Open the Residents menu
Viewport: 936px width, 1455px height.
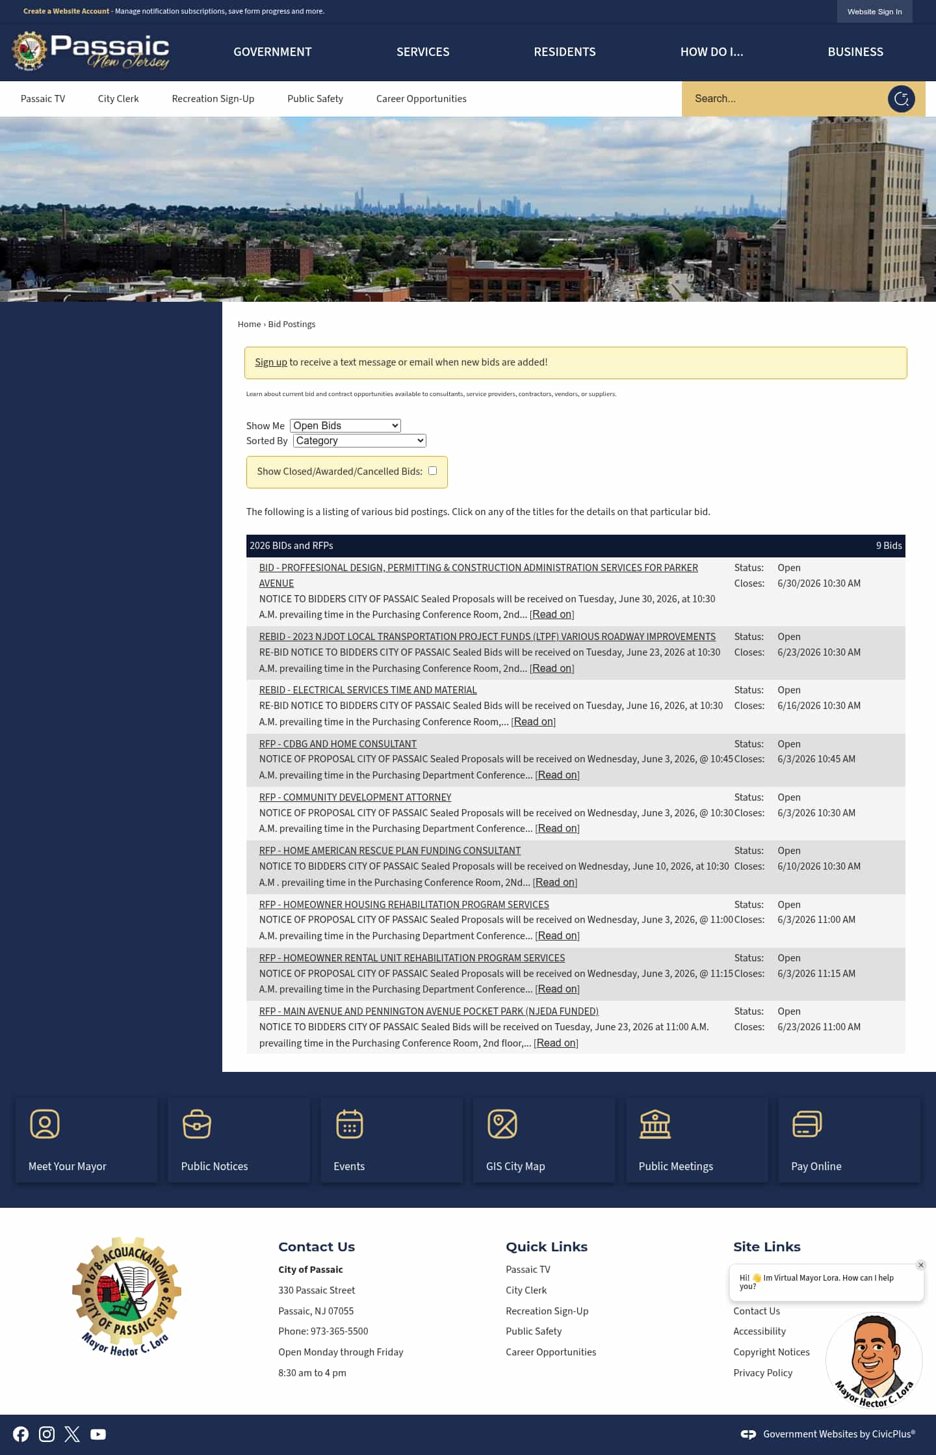click(565, 52)
